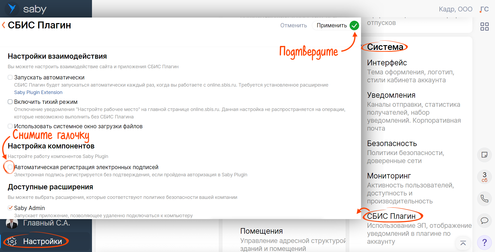Click the Отменить button

pyautogui.click(x=293, y=25)
